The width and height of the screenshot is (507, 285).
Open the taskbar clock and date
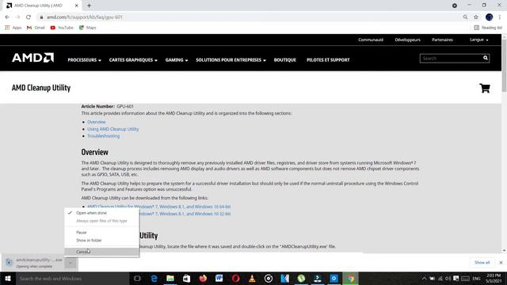click(x=494, y=279)
